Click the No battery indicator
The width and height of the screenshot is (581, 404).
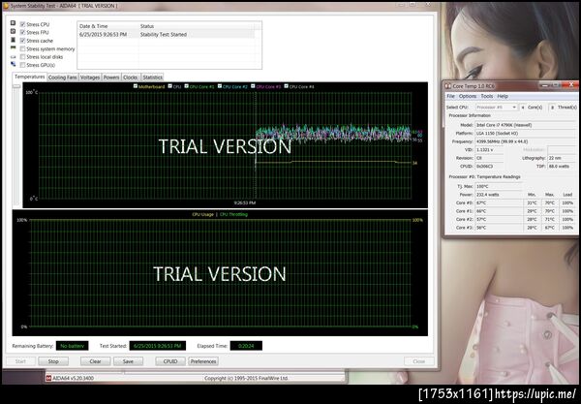click(73, 346)
